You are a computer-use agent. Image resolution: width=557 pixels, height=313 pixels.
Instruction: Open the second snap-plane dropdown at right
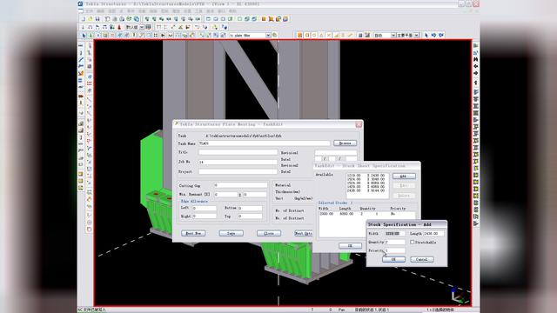(x=416, y=35)
